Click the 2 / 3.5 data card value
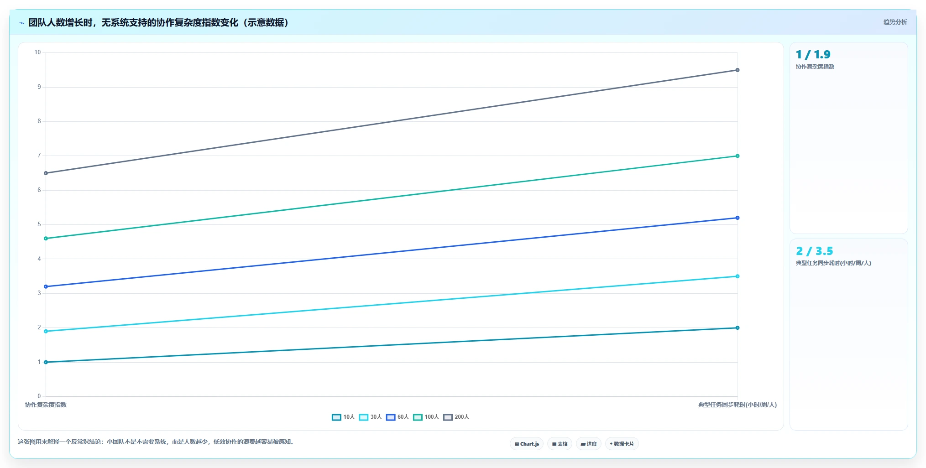The height and width of the screenshot is (468, 926). click(814, 251)
